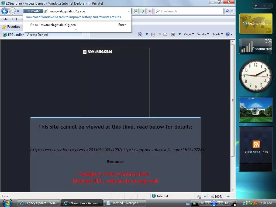Click the Protected Mode security icon
The width and height of the screenshot is (276, 207).
pos(199,196)
